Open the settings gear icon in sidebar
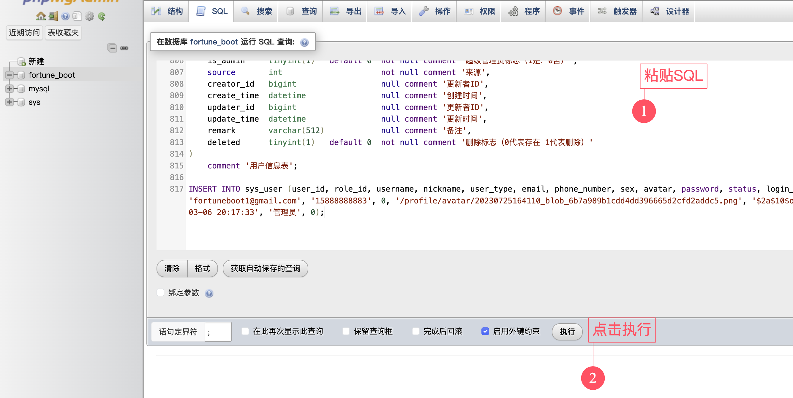The image size is (793, 398). pyautogui.click(x=89, y=16)
